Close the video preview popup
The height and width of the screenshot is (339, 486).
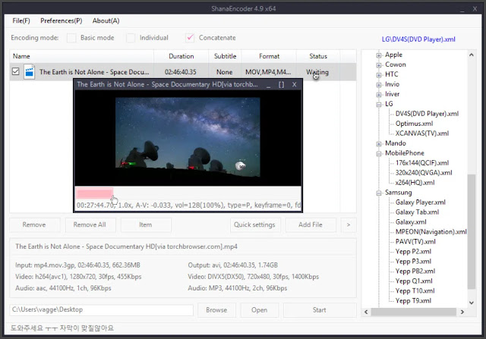(294, 84)
